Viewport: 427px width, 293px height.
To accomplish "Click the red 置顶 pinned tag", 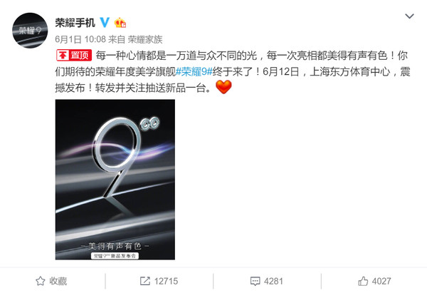I will coord(74,56).
